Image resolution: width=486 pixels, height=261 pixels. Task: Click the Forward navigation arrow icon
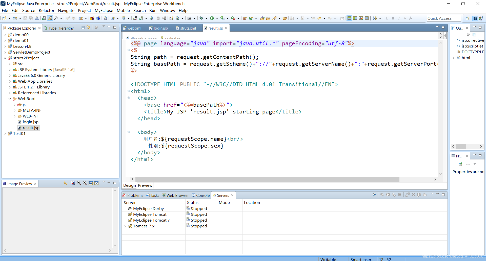(330, 18)
